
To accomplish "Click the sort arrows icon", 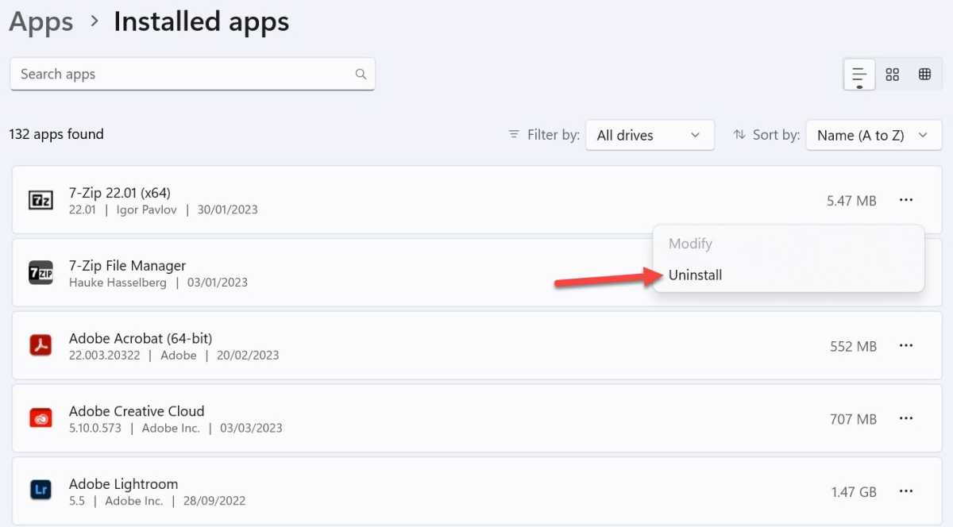I will pos(739,135).
